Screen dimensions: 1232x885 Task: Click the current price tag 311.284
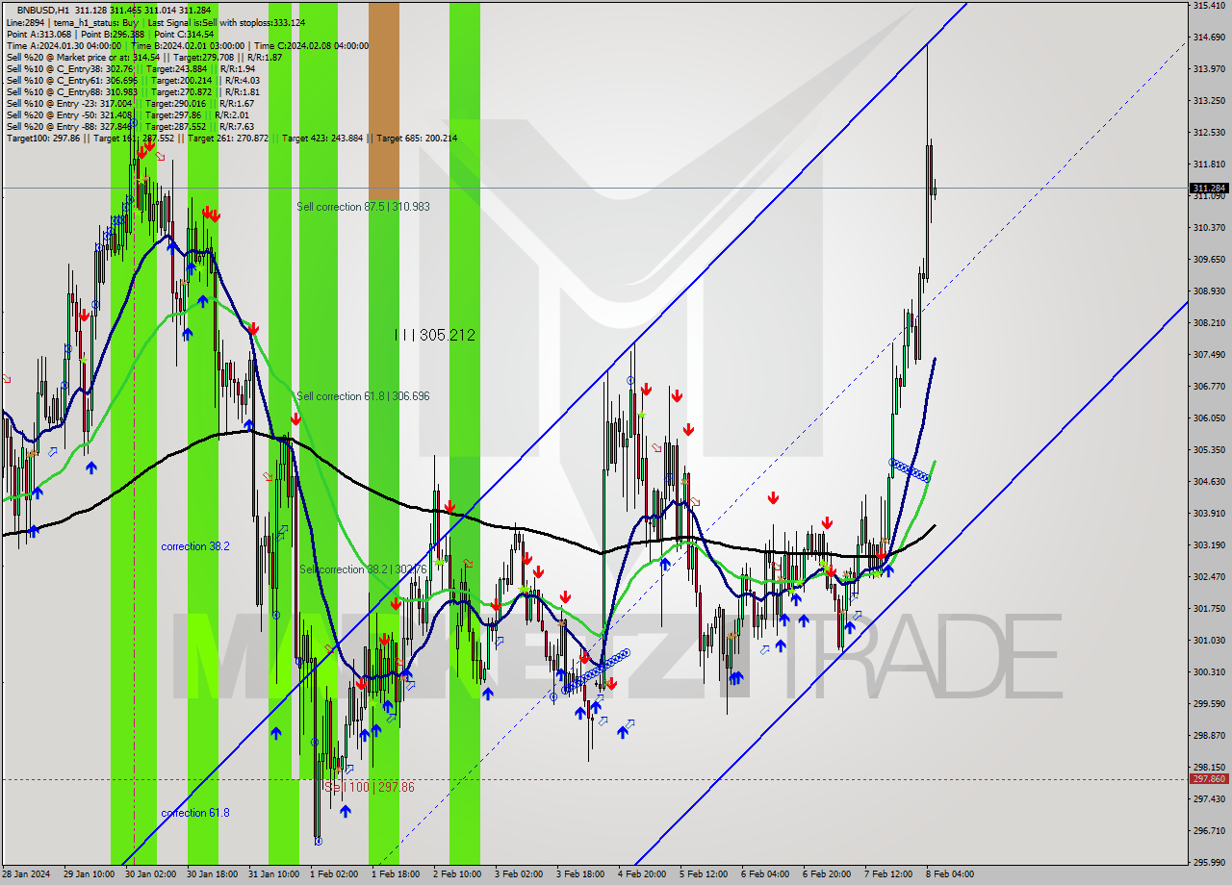point(1209,188)
